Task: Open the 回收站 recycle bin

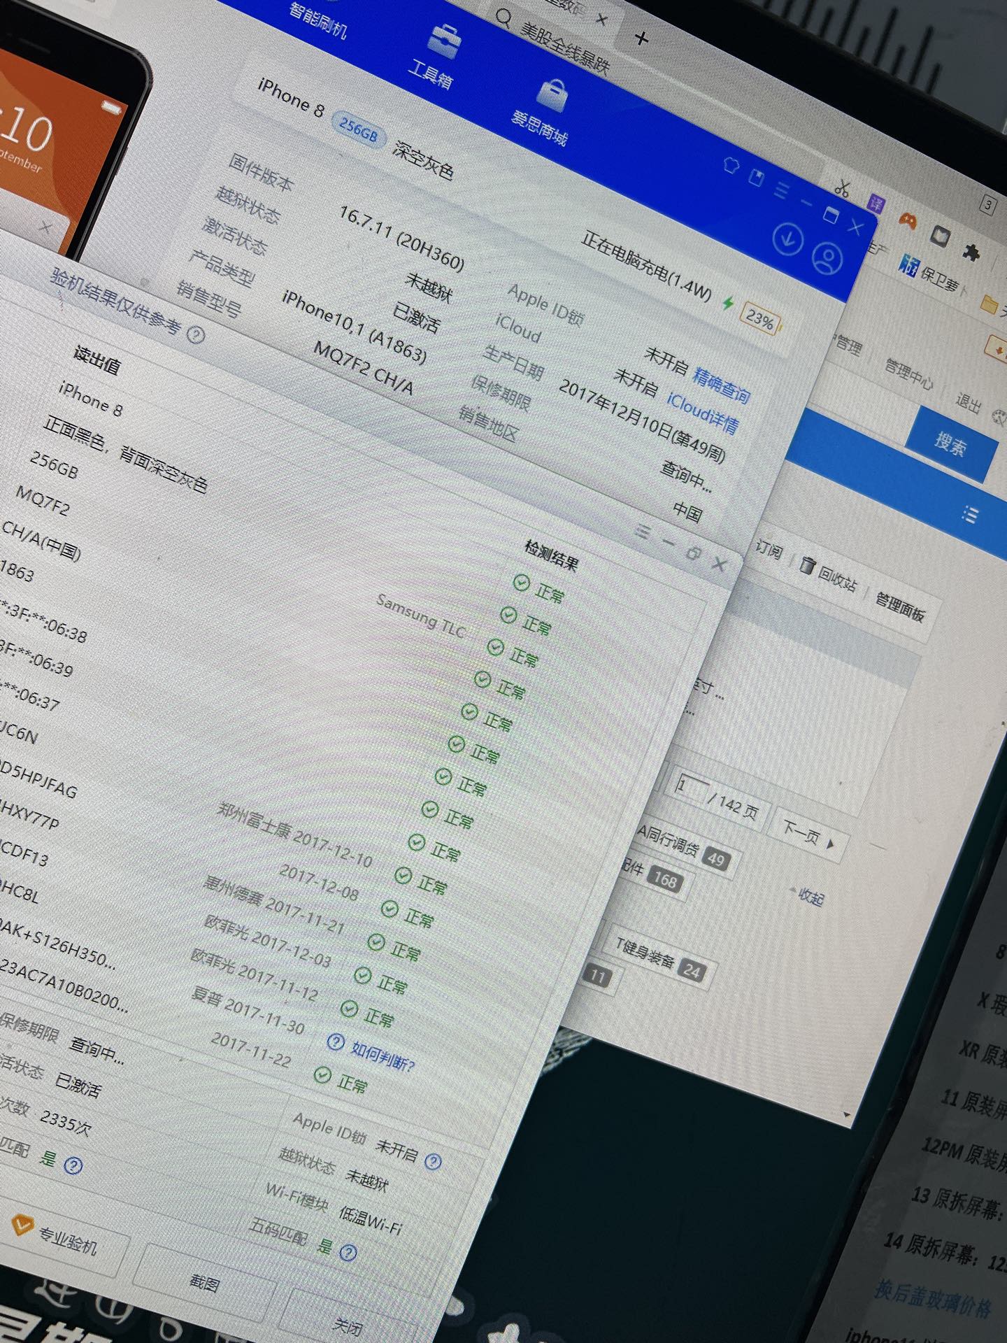Action: 829,574
